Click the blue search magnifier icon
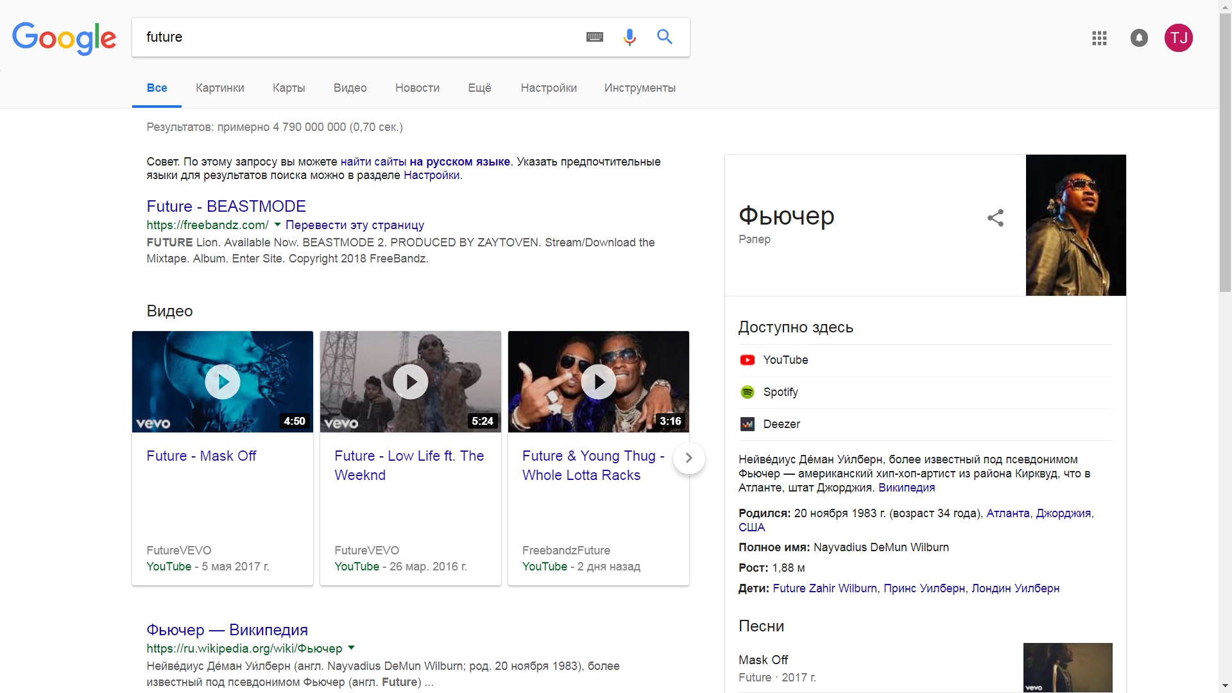 point(665,37)
